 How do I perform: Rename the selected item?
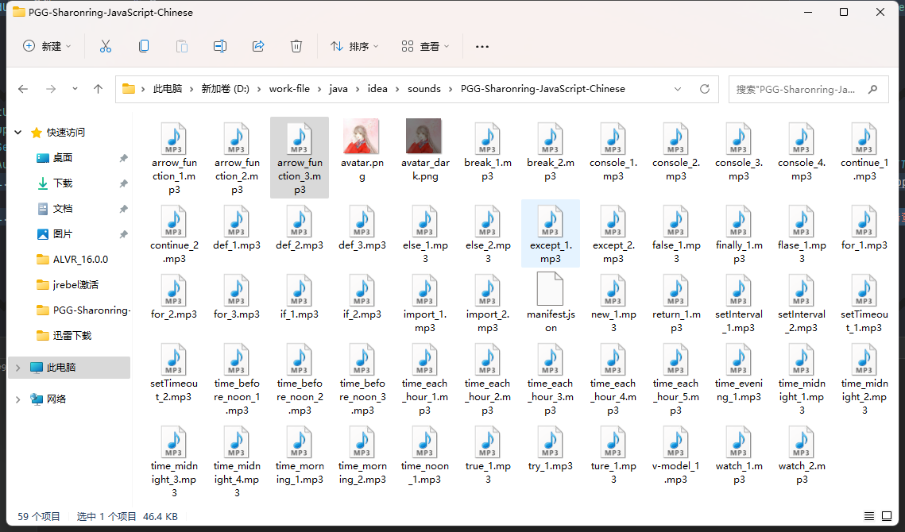(x=220, y=46)
